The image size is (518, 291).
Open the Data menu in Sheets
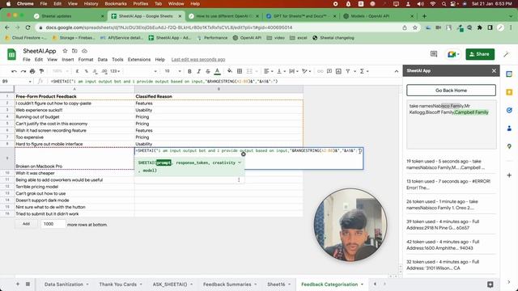tap(103, 60)
